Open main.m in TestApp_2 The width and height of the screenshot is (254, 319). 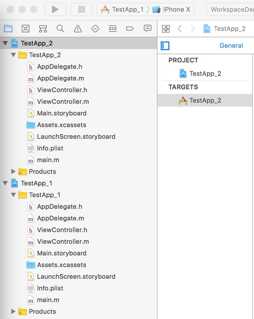tap(78, 160)
